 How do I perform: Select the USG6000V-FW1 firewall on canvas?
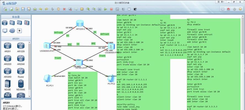click(x=47, y=45)
